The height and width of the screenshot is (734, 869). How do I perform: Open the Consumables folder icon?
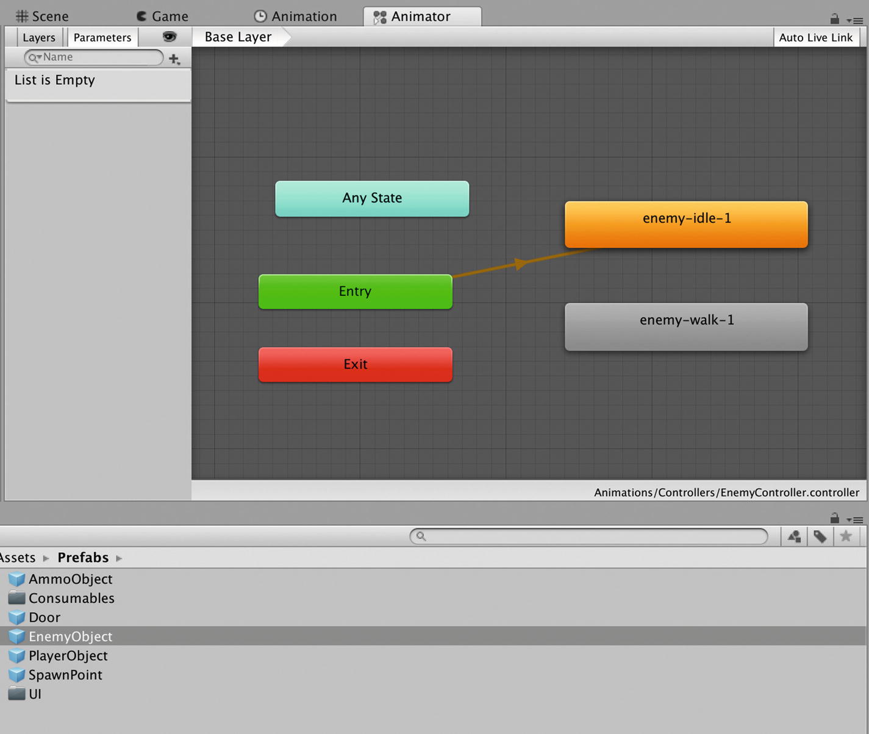tap(16, 598)
